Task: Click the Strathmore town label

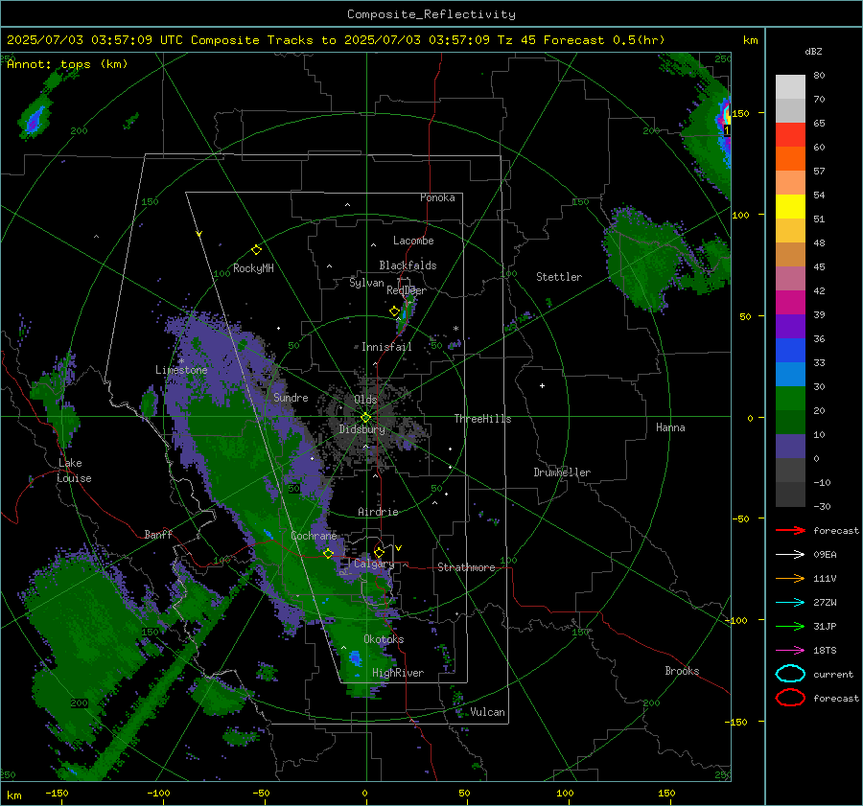Action: 466,567
